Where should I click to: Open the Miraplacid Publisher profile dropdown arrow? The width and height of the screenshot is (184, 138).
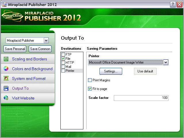point(46,41)
